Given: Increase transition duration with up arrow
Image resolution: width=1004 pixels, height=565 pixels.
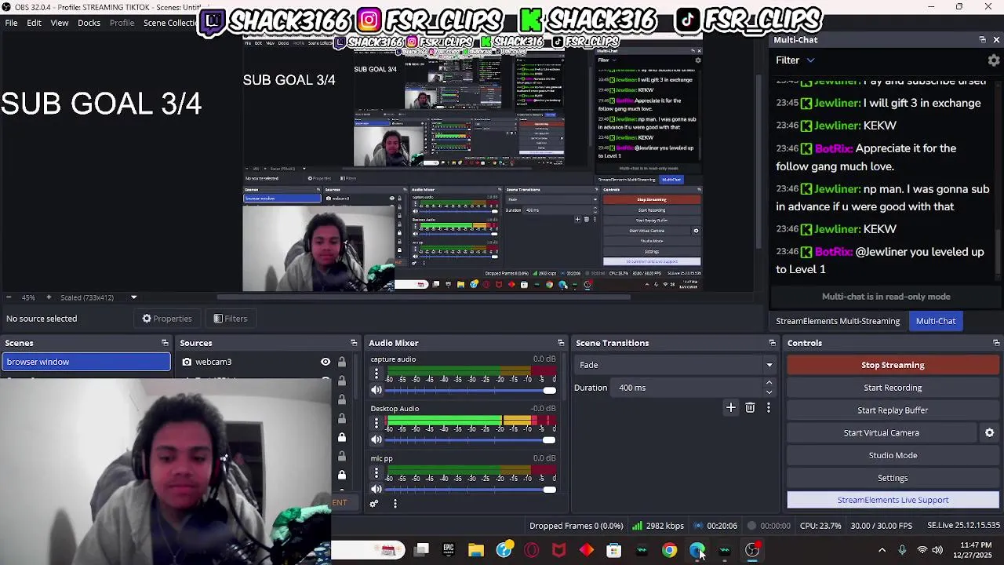Looking at the screenshot, I should tap(769, 383).
